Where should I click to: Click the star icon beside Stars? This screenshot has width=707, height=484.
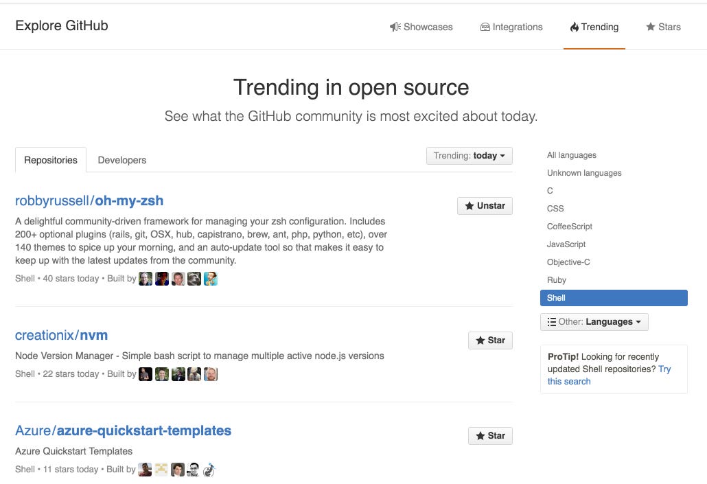click(x=650, y=27)
